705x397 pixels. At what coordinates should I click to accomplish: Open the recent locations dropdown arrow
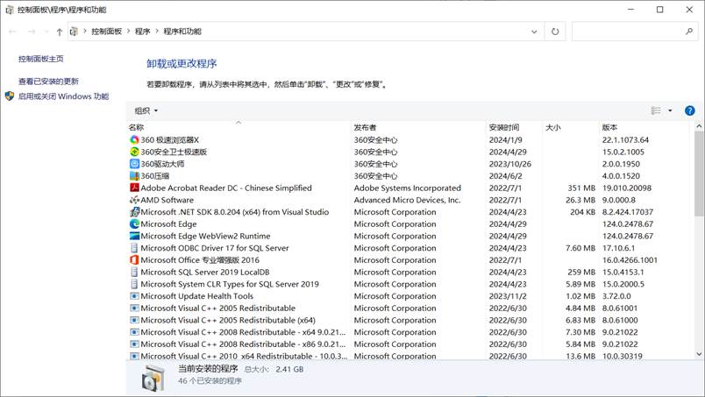tap(46, 32)
